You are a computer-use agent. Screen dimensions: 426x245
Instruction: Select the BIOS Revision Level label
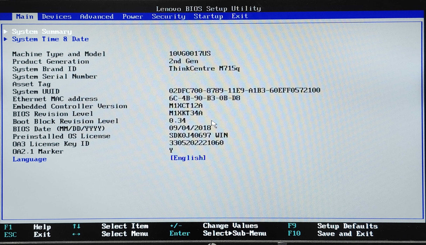pos(53,114)
